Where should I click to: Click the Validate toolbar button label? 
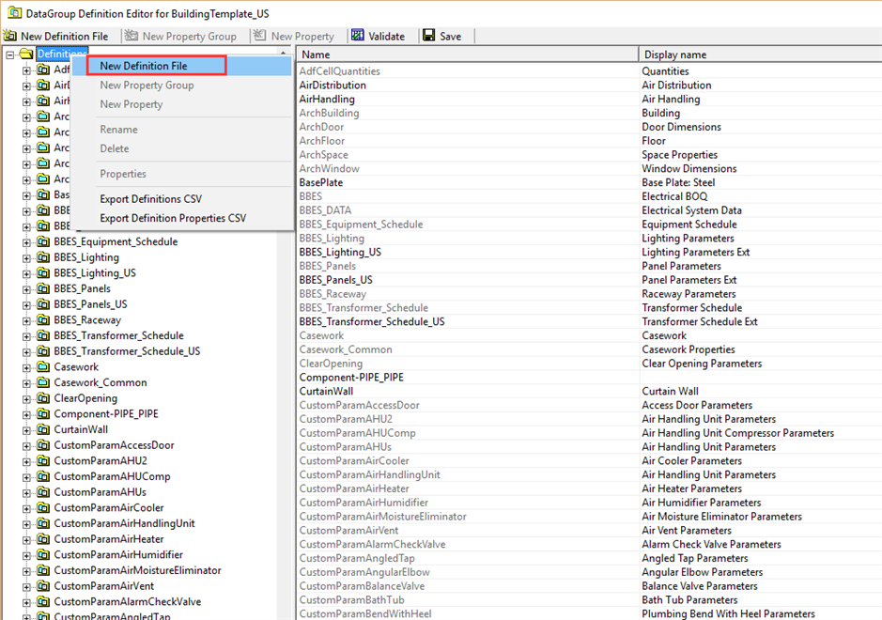[x=386, y=36]
